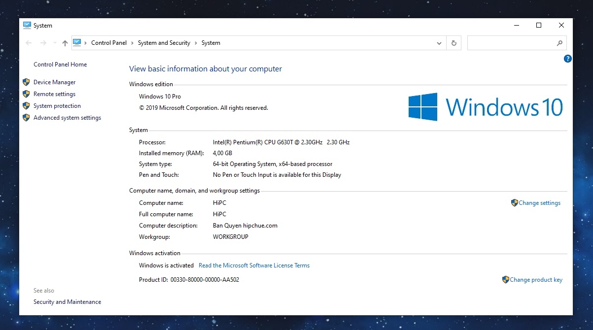Go back with the Back arrow
The height and width of the screenshot is (330, 593).
(29, 43)
